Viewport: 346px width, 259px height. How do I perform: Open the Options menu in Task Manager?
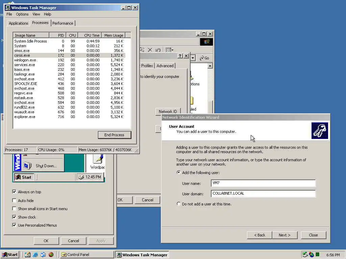(x=22, y=14)
